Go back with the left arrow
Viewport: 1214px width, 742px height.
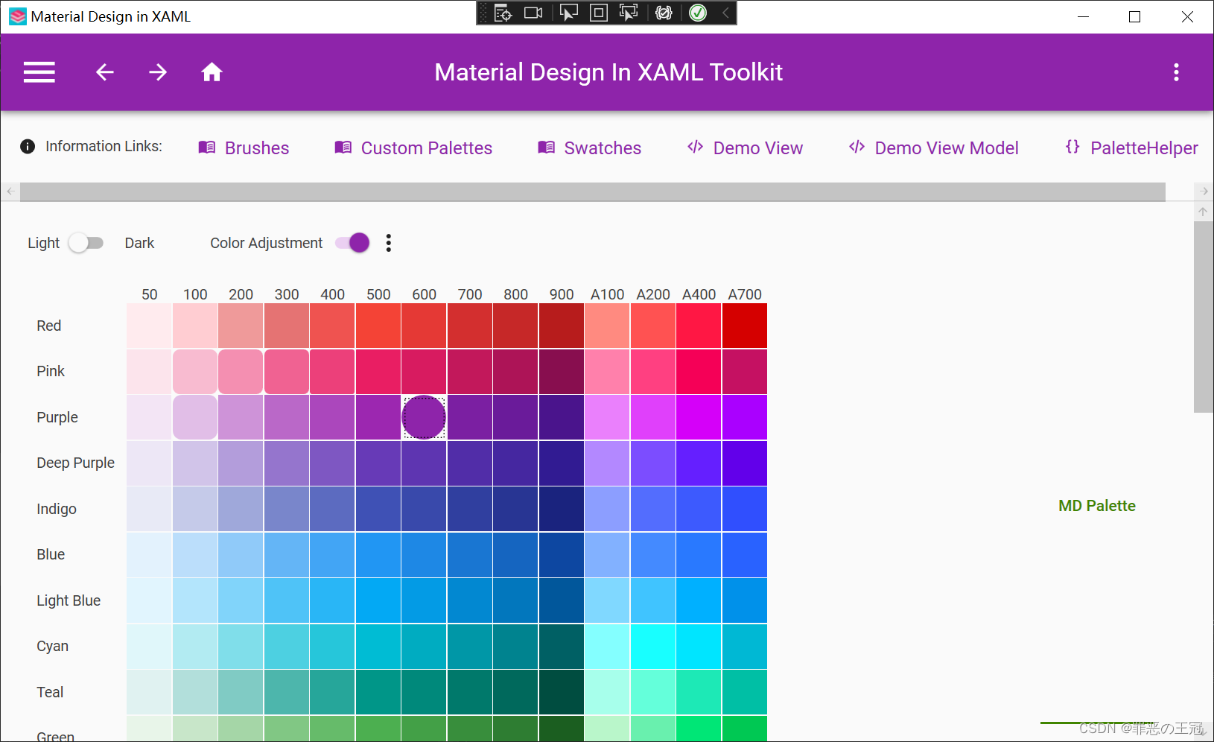(105, 72)
